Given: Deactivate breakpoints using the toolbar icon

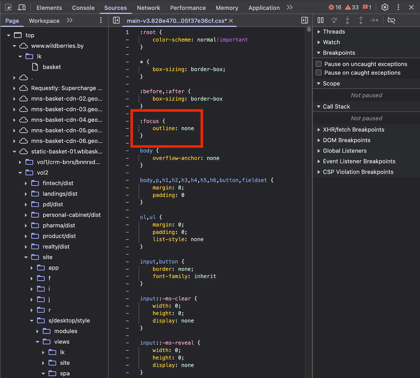Looking at the screenshot, I should click(391, 20).
